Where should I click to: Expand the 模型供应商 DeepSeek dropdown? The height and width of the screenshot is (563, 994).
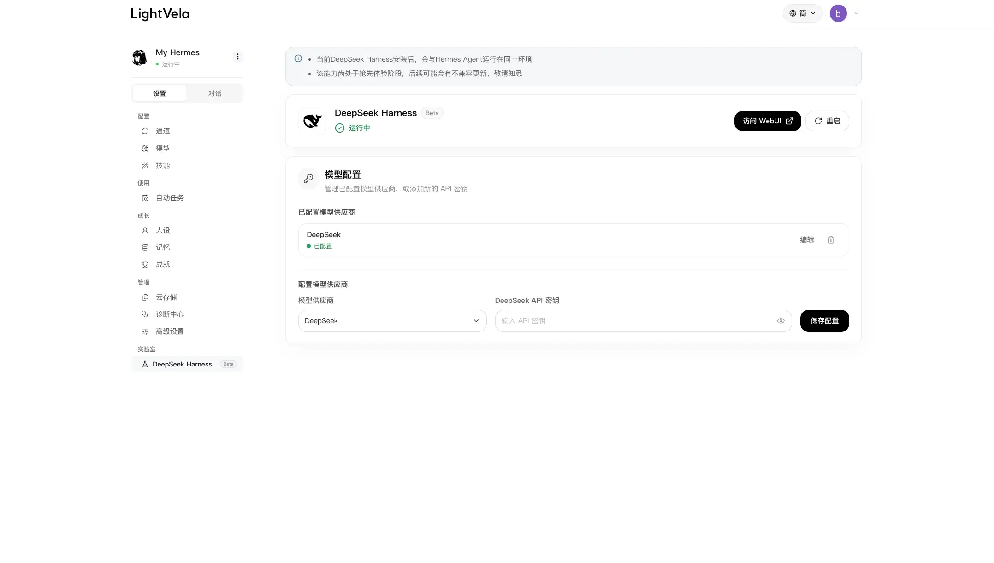pos(392,321)
